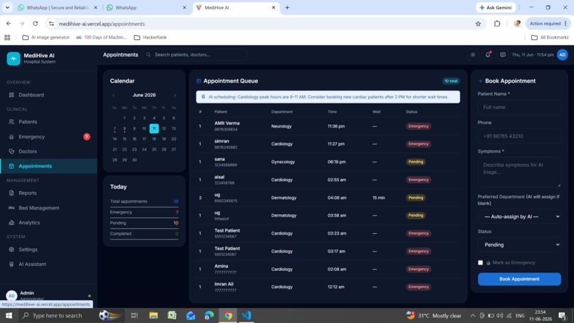Click the Symptoms text area
Screen dimensions: 574x323
519,172
